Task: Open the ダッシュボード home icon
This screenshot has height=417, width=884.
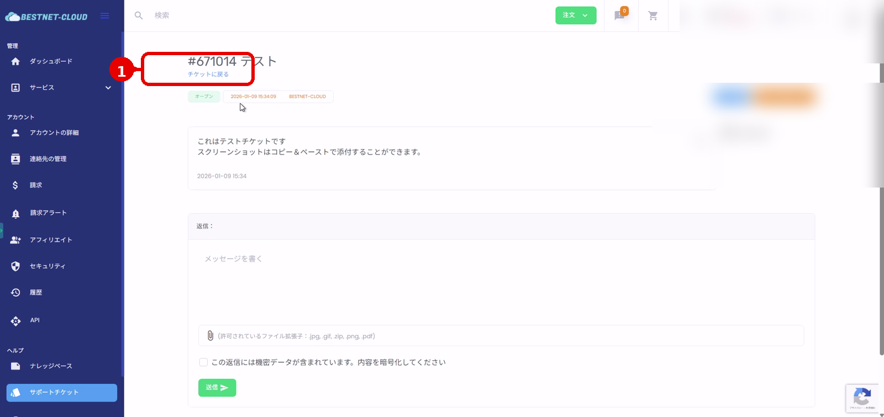Action: coord(15,61)
